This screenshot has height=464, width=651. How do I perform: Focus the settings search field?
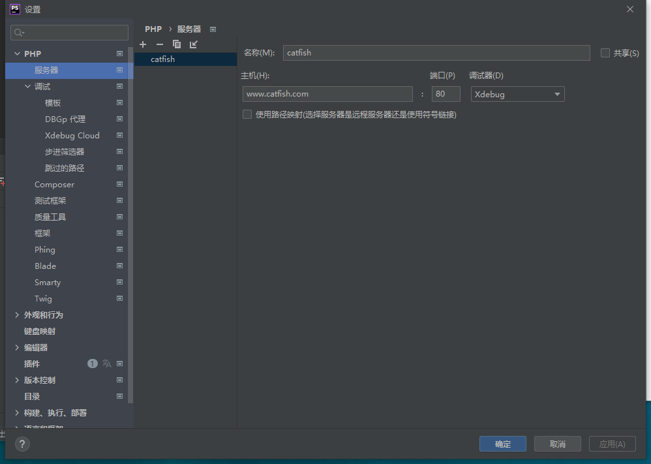tap(69, 33)
